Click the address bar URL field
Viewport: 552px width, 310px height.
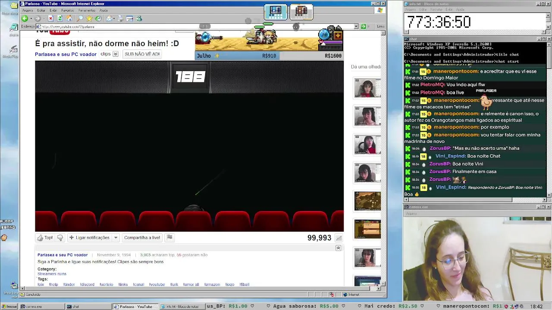click(197, 26)
